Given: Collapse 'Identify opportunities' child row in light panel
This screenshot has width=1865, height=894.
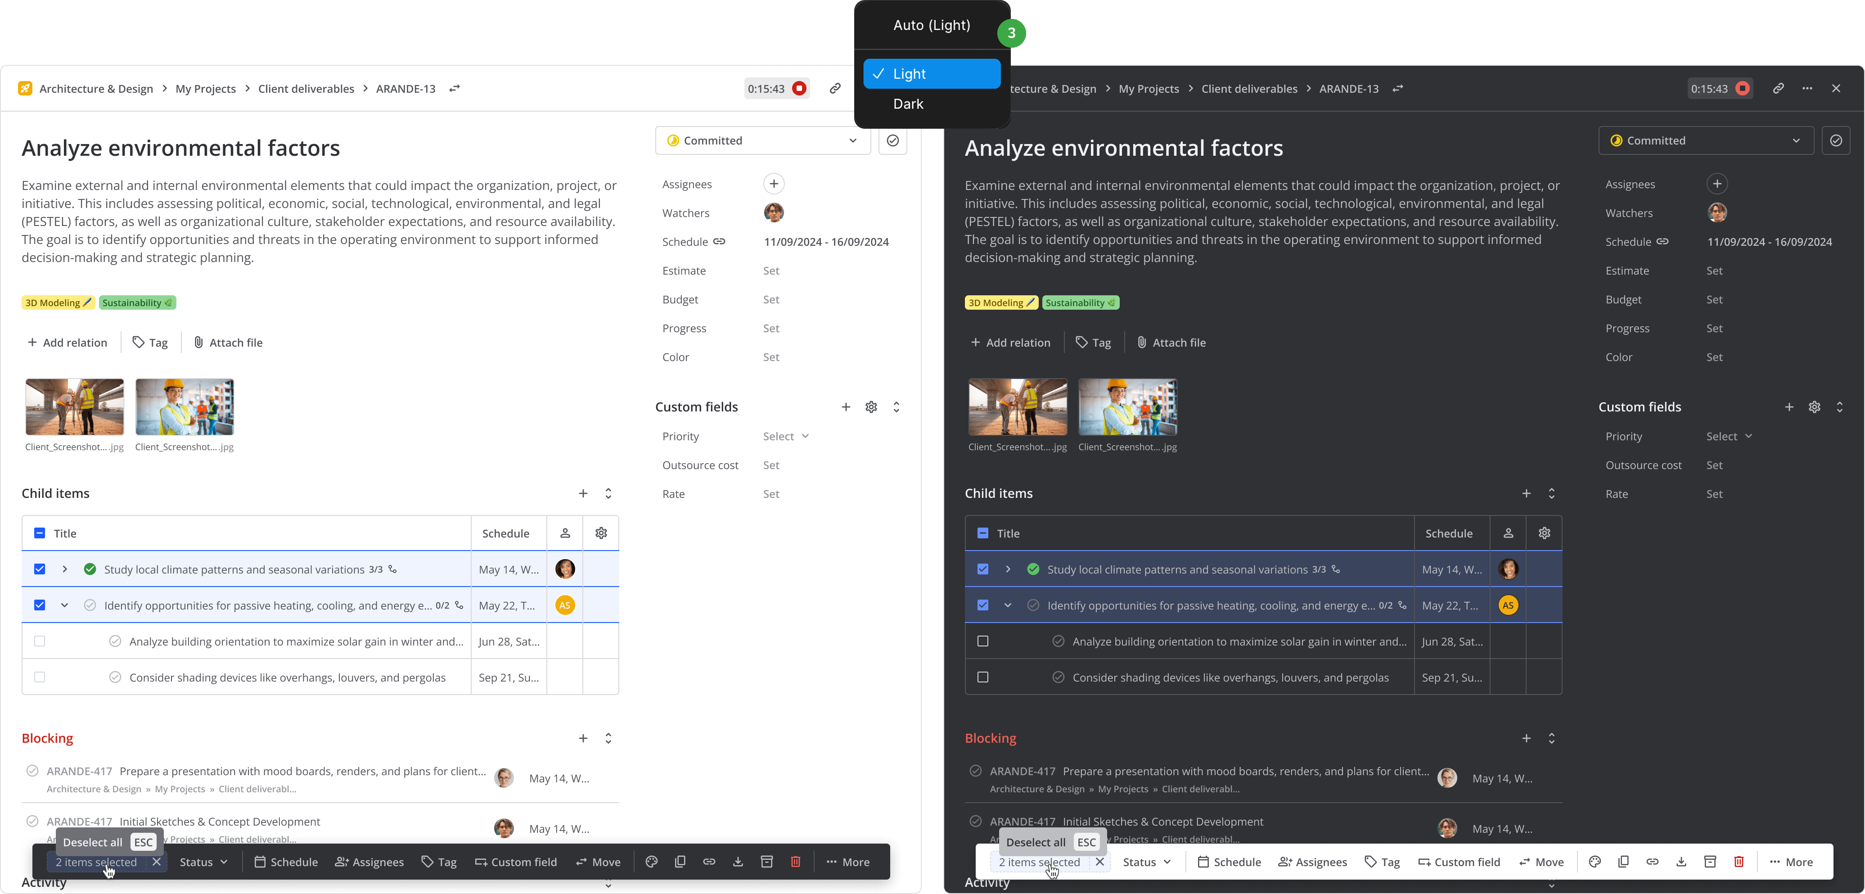Looking at the screenshot, I should (x=64, y=605).
